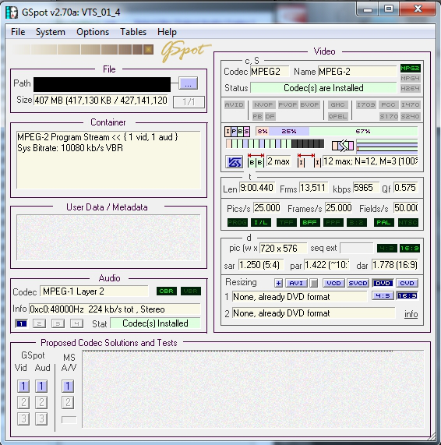Click the Container details text area

(108, 160)
